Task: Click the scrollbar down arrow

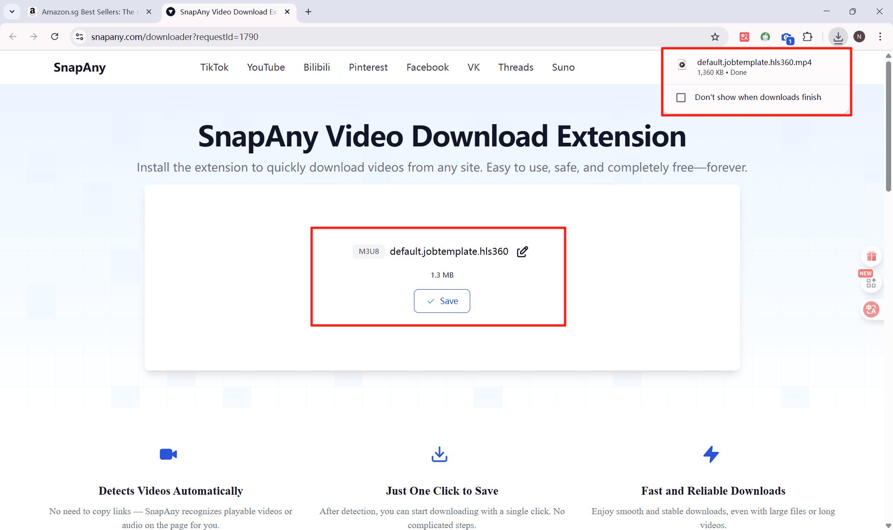Action: click(x=888, y=525)
